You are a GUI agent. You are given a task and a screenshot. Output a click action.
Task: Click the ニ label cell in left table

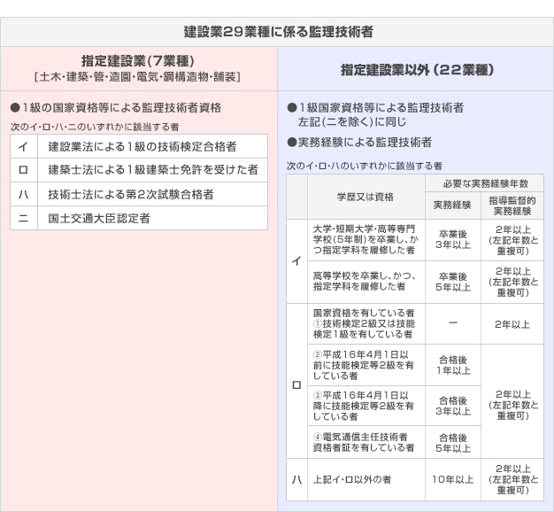pyautogui.click(x=24, y=218)
